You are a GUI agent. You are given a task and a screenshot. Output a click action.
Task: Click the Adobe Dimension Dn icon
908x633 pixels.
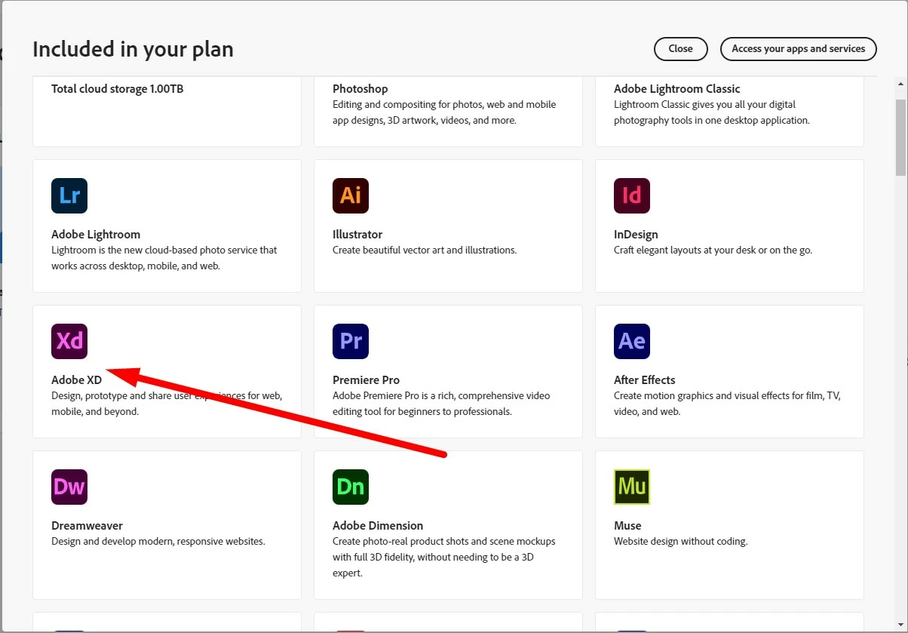click(351, 487)
